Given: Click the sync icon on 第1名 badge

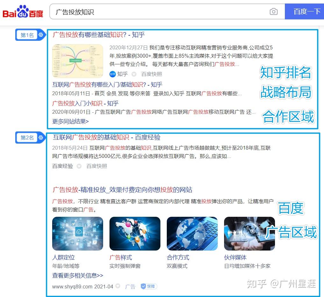Looking at the screenshot, I should [41, 35].
